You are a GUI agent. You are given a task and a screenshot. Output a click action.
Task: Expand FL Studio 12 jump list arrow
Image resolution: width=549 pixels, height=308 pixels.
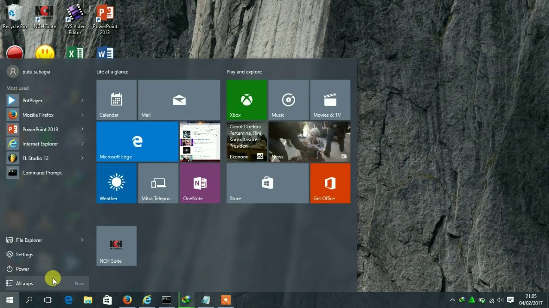tap(82, 158)
